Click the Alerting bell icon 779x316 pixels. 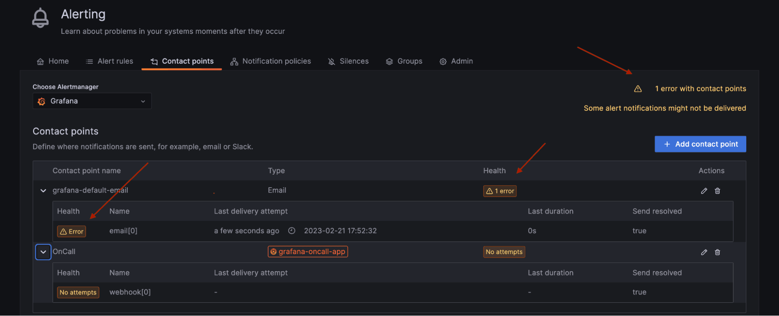click(x=41, y=18)
